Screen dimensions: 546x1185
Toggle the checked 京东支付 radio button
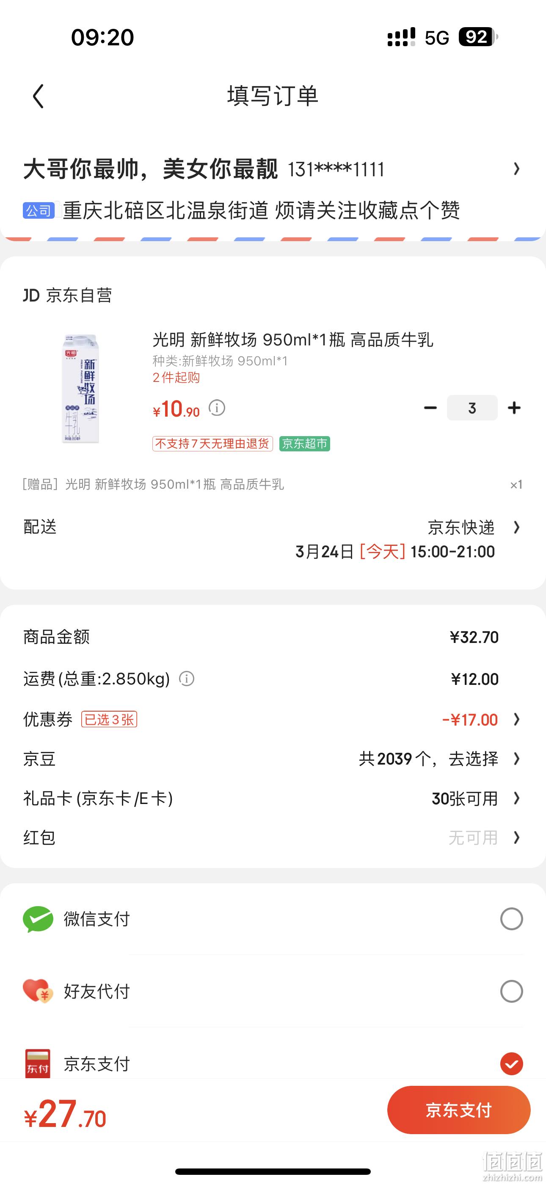tap(512, 1063)
